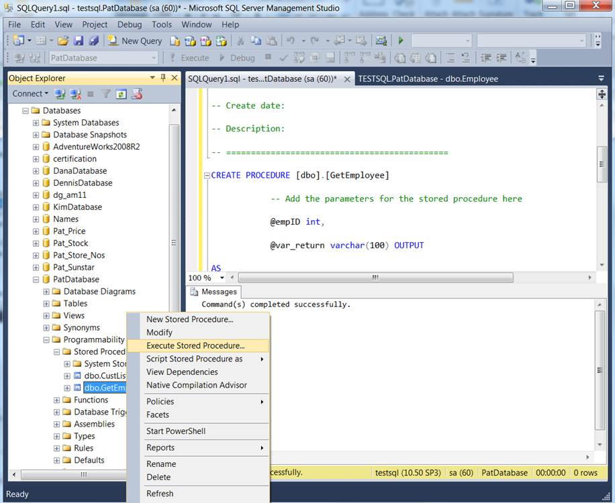Open the Object Explorer window position dropdown
The image size is (615, 503).
[x=152, y=78]
